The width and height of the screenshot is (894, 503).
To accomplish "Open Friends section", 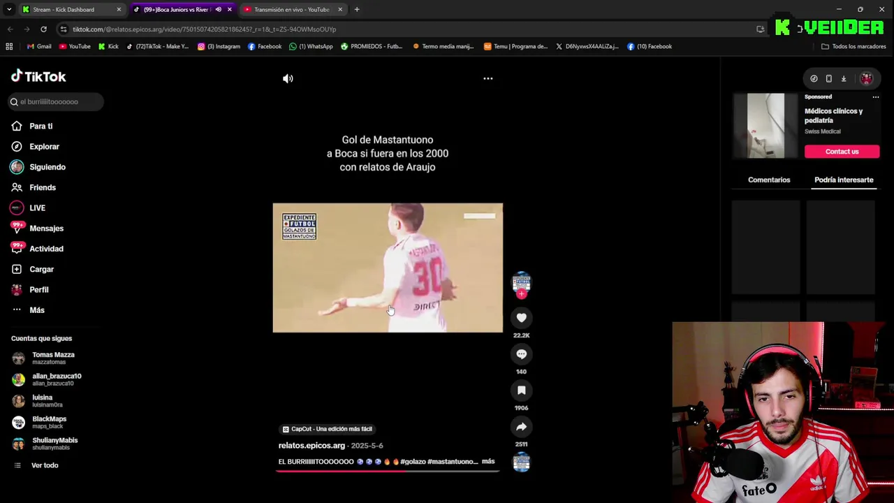I will click(43, 187).
